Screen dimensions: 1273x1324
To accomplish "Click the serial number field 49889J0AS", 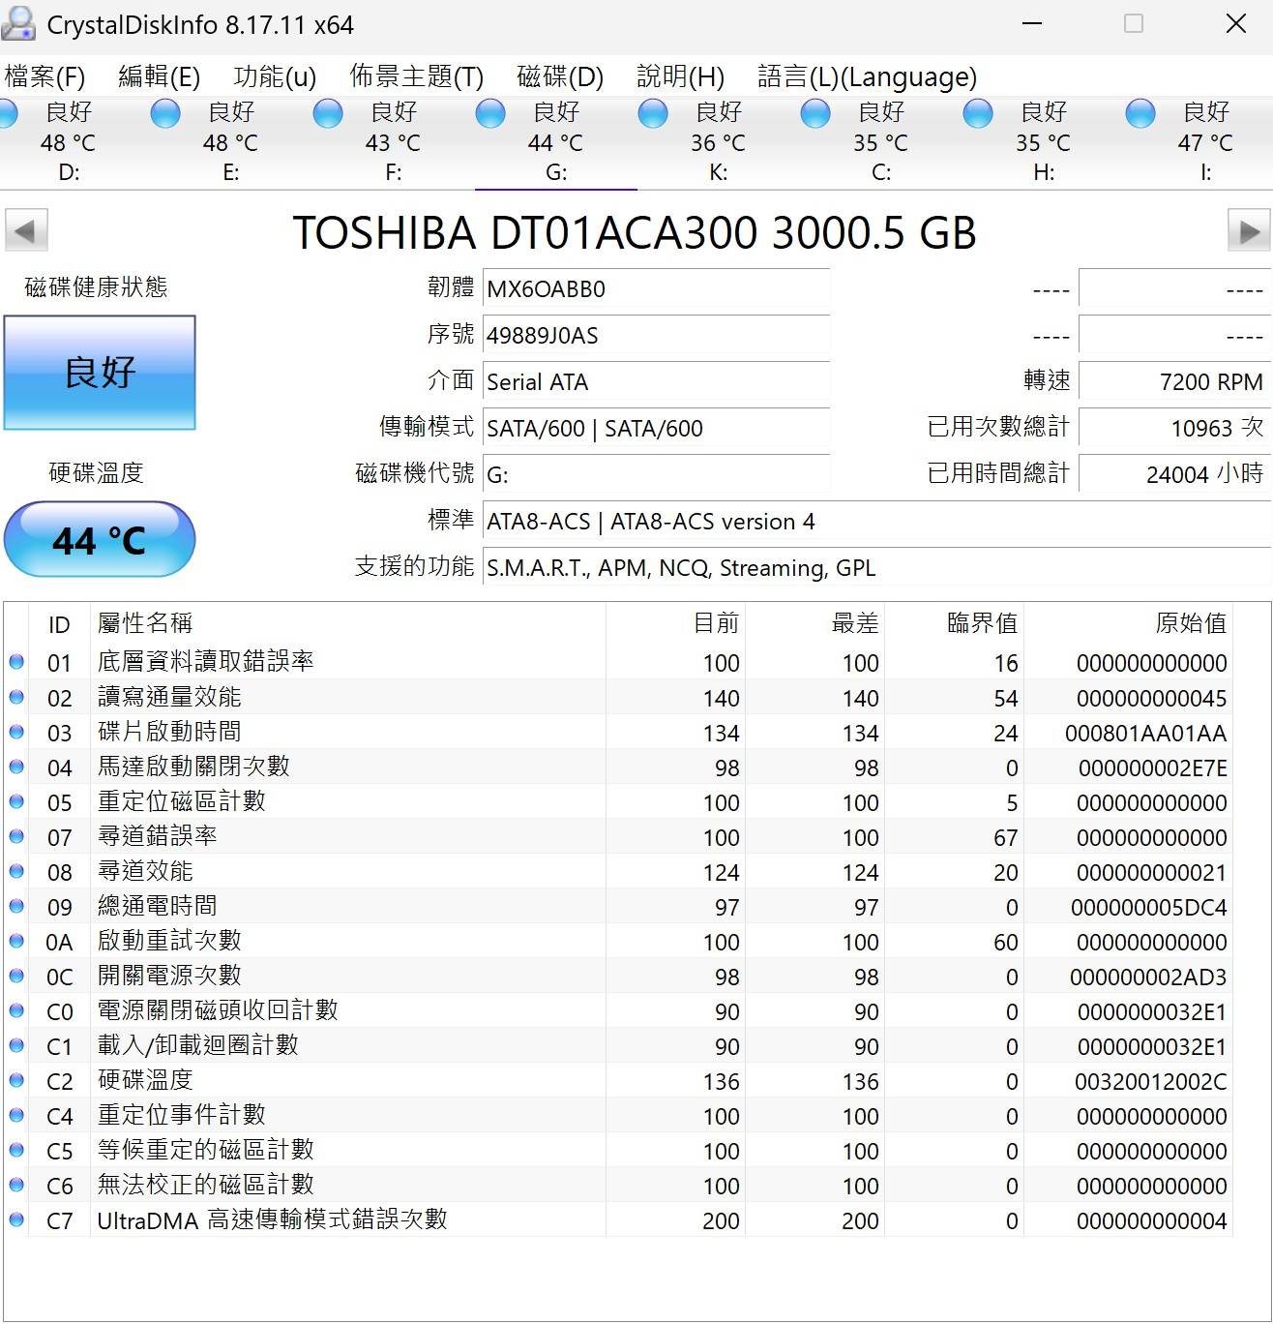I will coord(655,336).
